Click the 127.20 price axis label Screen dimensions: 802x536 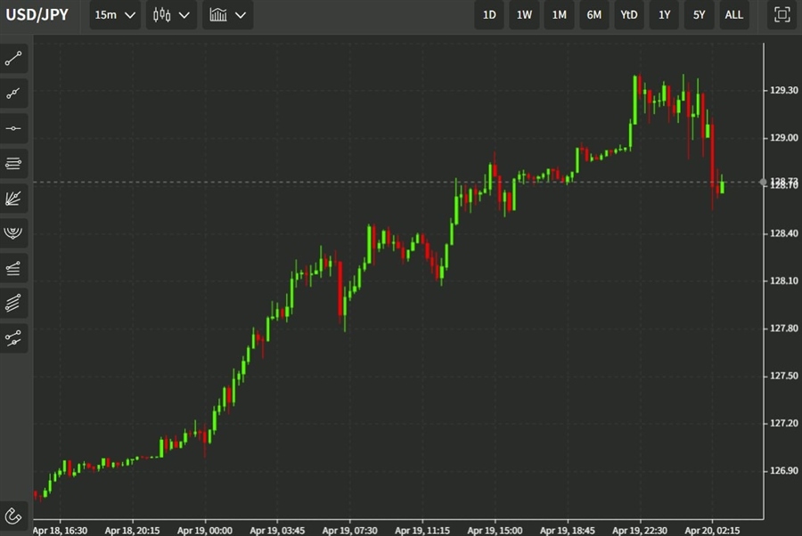pyautogui.click(x=783, y=424)
